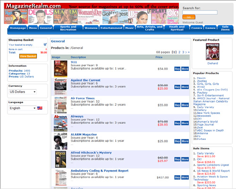The width and height of the screenshot is (236, 189).
Task: Buy the Airways subscription
Action: 177,123
